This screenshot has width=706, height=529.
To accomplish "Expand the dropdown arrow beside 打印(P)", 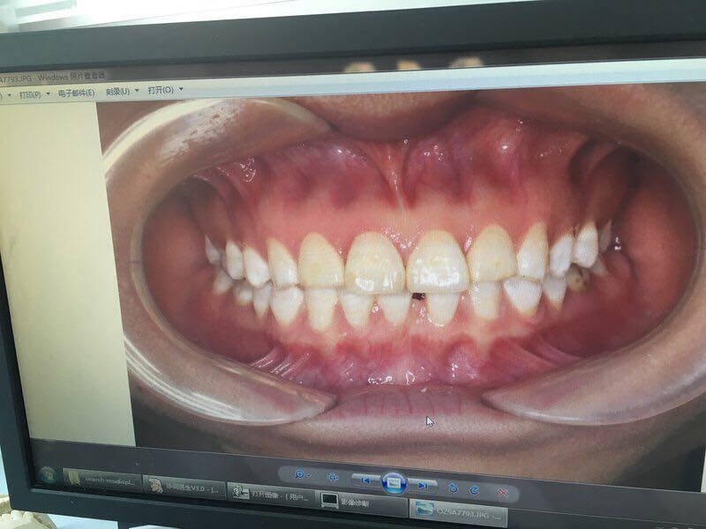I will pos(48,94).
